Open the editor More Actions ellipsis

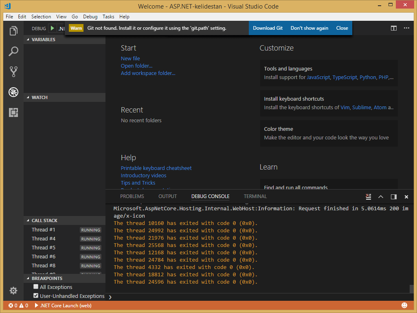click(x=406, y=28)
